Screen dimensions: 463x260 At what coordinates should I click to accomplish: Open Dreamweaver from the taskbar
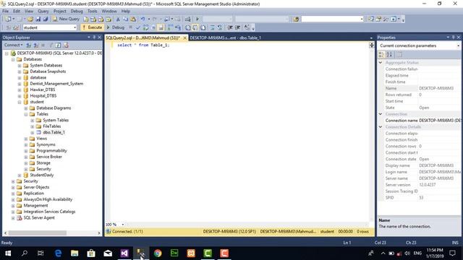pos(174,253)
